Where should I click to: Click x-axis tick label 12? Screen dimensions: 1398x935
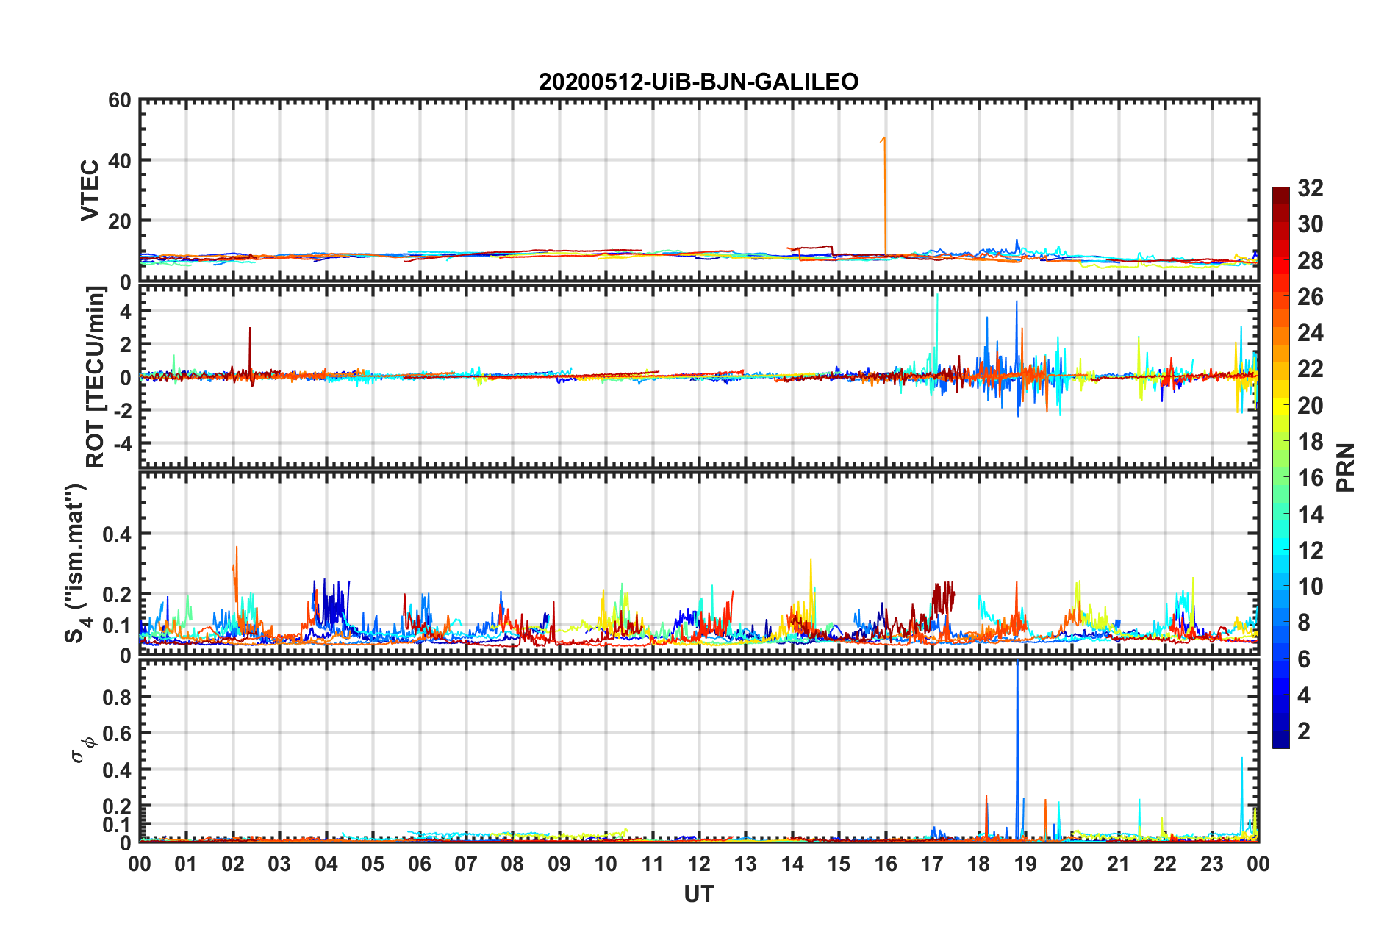point(699,864)
